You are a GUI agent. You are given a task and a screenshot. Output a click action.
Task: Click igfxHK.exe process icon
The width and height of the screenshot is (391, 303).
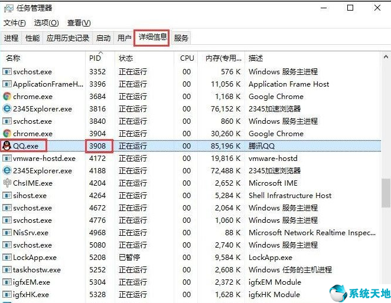pyautogui.click(x=7, y=295)
